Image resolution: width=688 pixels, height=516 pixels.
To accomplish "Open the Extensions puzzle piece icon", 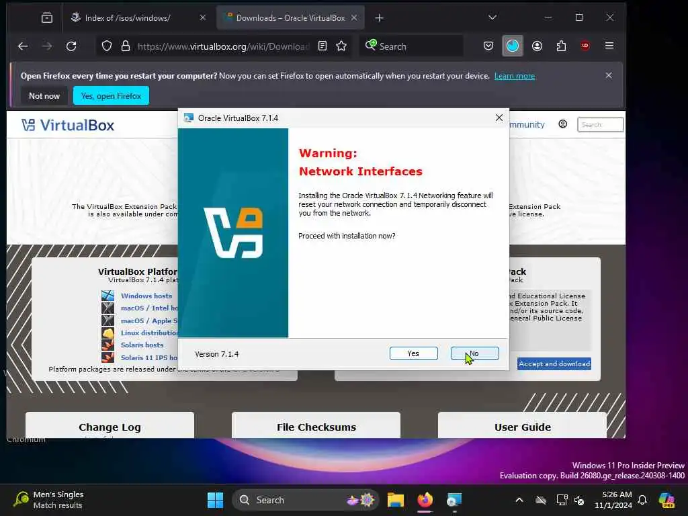I will (x=561, y=46).
